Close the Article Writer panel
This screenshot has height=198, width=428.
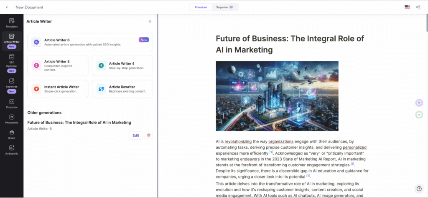coord(150,22)
